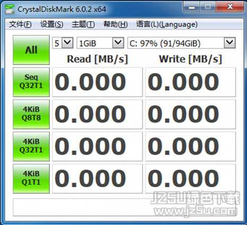Image resolution: width=247 pixels, height=225 pixels.
Task: Click the 4KiB Q1T1 write result value
Action: 190,178
